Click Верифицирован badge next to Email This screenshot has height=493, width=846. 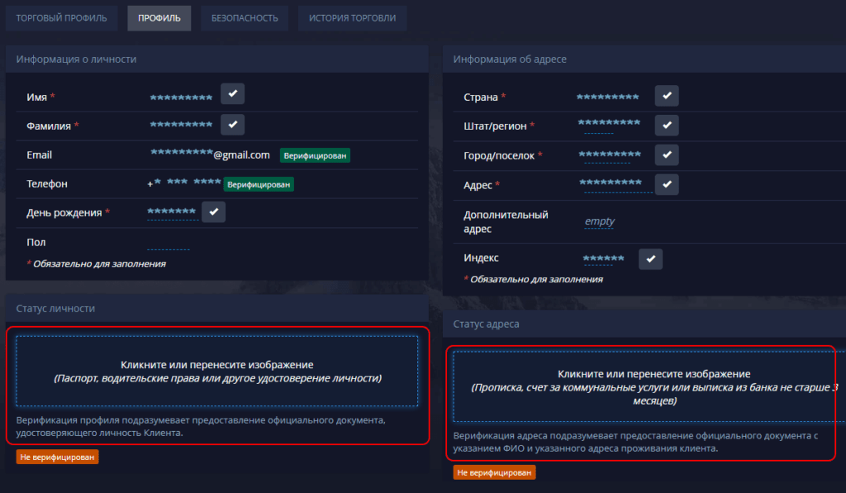315,155
